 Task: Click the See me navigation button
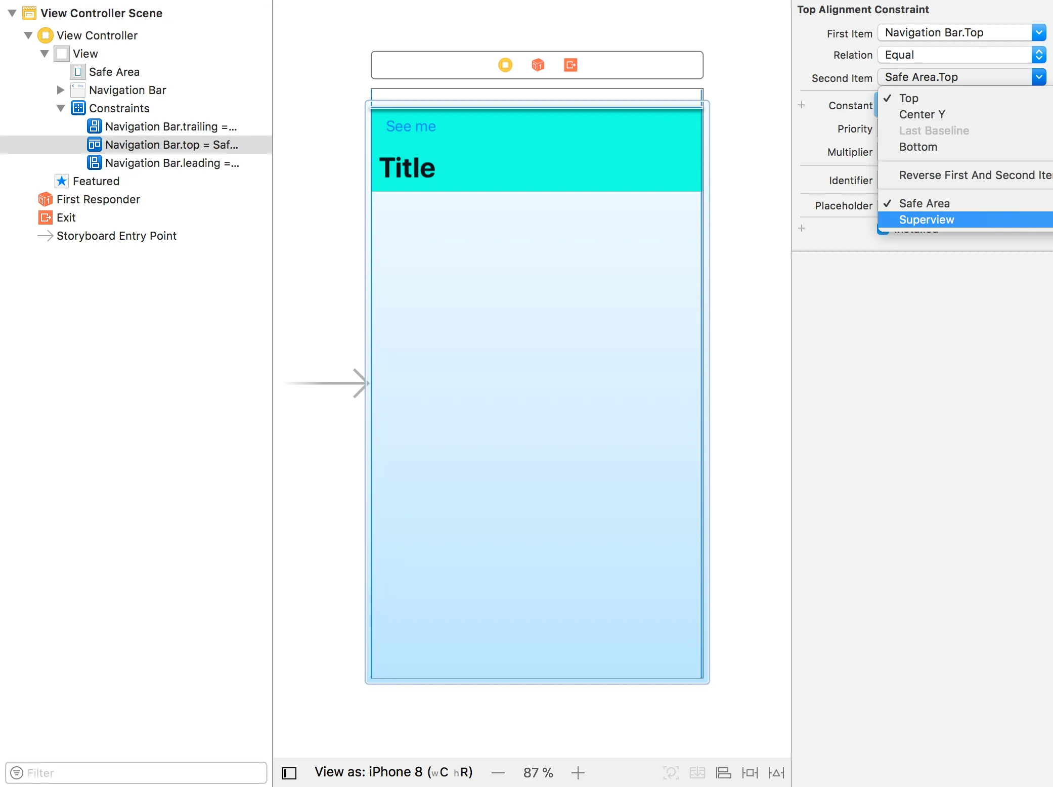tap(411, 126)
